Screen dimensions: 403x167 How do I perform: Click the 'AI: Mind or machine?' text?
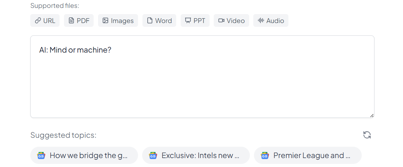[x=75, y=50]
